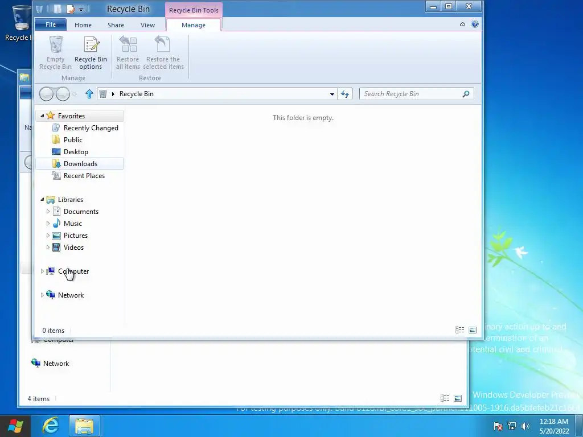Click the search magnifier icon
The image size is (583, 437).
pos(466,94)
